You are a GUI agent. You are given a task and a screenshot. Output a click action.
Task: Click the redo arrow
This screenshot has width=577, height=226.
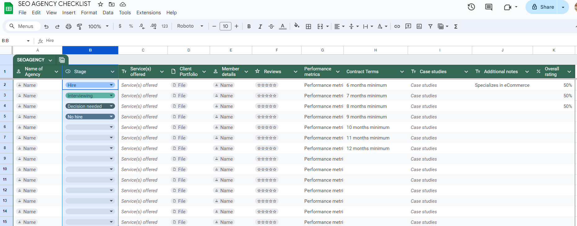point(57,26)
